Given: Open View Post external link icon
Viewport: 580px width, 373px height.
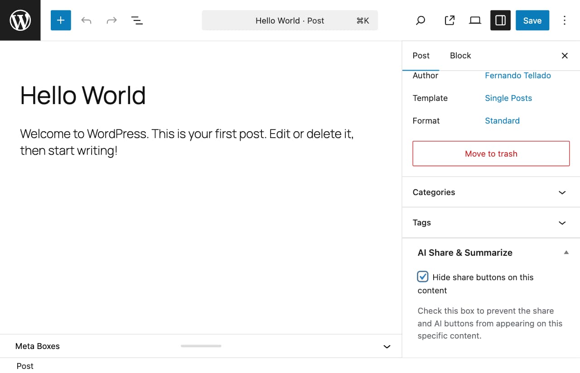Looking at the screenshot, I should (x=449, y=20).
